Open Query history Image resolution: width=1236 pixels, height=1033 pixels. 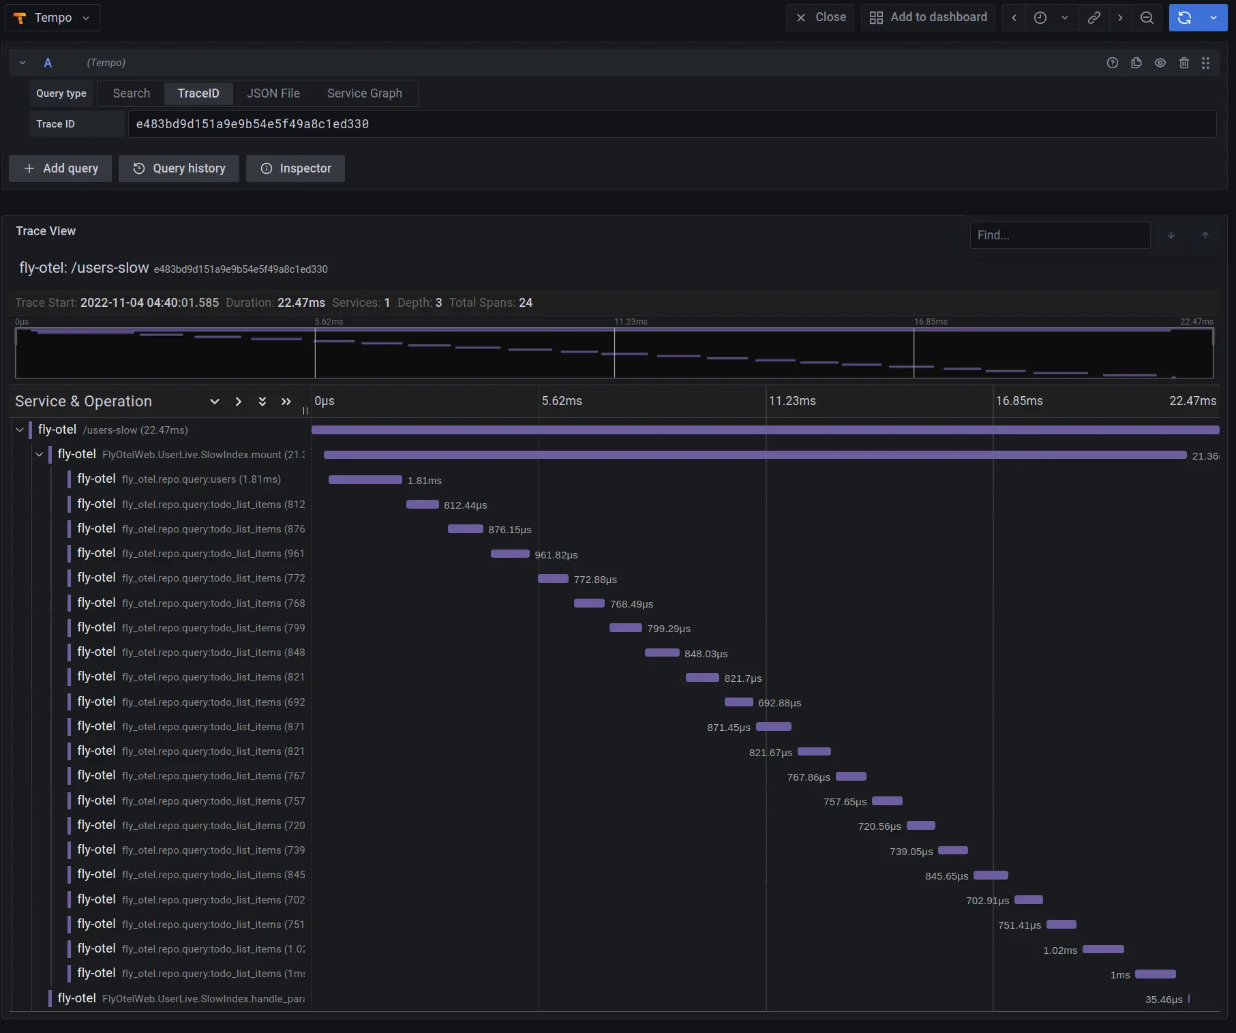click(179, 168)
